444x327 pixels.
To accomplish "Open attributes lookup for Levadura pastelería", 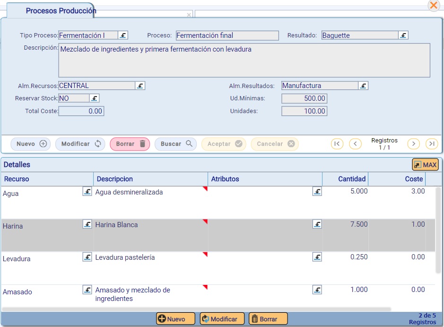I will pos(317,257).
